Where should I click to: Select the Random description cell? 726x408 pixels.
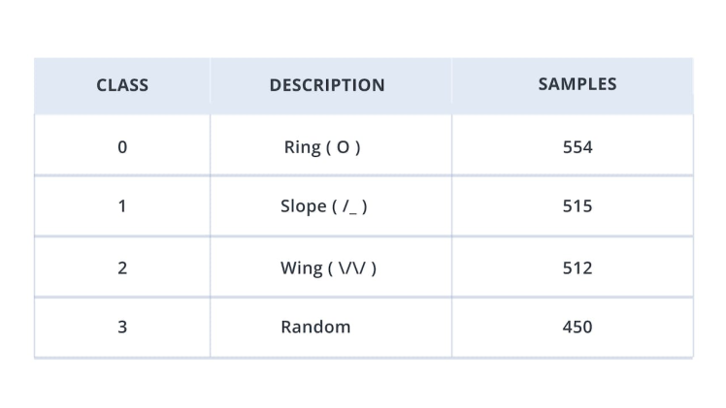pyautogui.click(x=315, y=327)
